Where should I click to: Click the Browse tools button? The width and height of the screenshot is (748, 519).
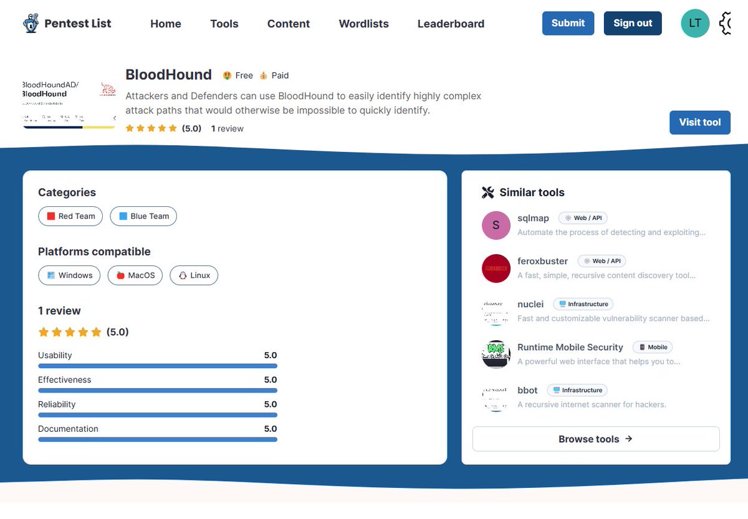coord(596,439)
